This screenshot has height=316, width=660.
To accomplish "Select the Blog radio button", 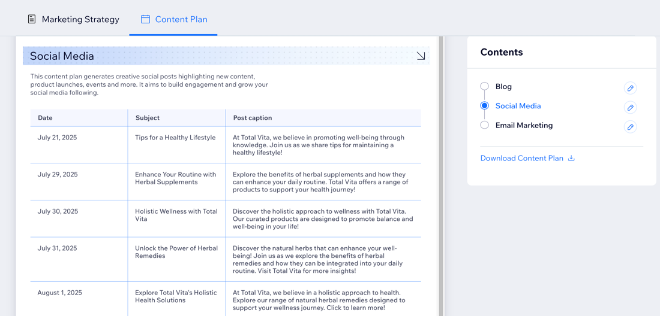I will click(484, 86).
